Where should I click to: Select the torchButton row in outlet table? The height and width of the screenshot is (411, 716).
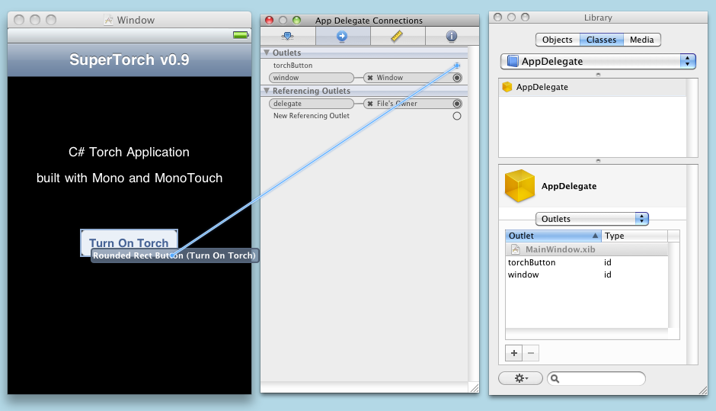click(587, 262)
